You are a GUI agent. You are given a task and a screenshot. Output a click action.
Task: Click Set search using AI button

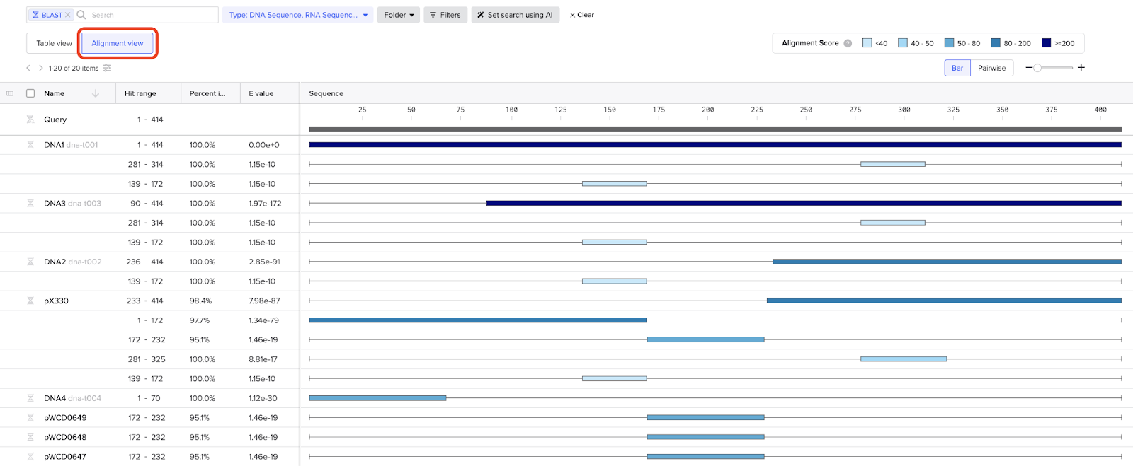[x=515, y=15]
